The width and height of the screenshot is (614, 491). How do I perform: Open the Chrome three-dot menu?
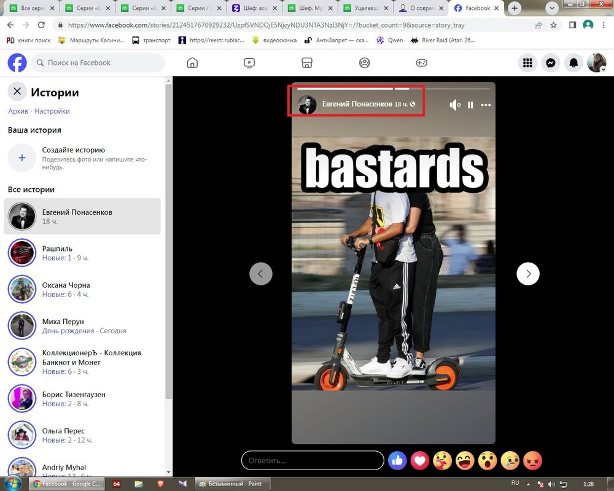(604, 25)
